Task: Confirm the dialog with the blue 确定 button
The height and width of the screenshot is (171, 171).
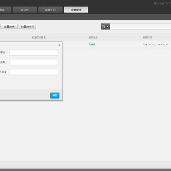Action: point(55,95)
